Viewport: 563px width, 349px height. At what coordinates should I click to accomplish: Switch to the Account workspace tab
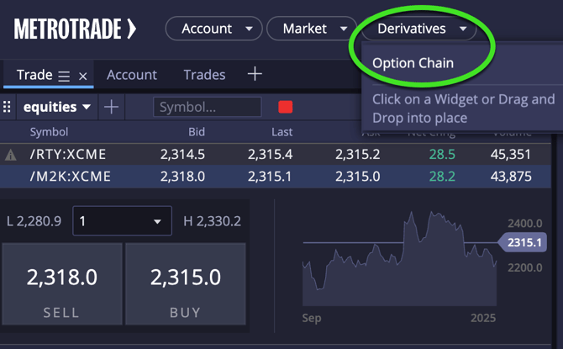[x=132, y=75]
